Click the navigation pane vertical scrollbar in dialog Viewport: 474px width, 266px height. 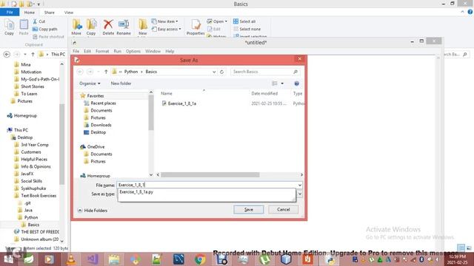(151, 113)
